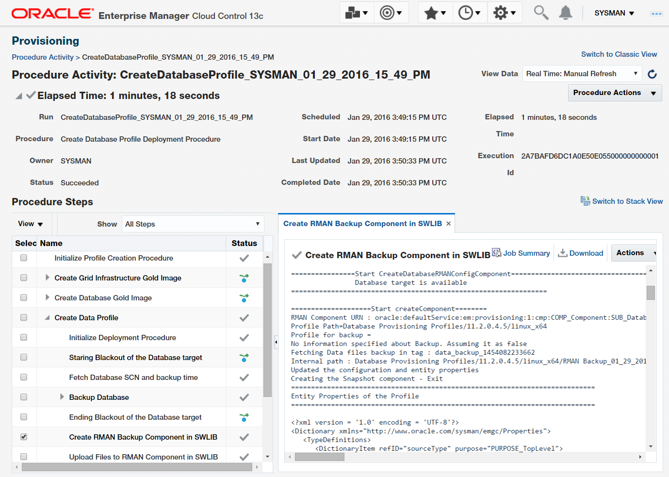669x477 pixels.
Task: Click status checkmark of Create RMAN Backup Component row
Action: 244,437
